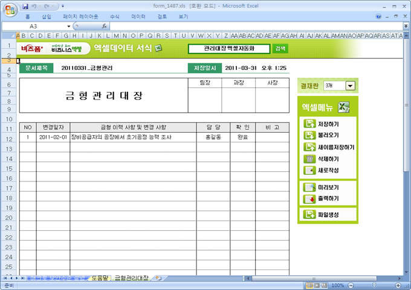The image size is (411, 290).
Task: Click the 불러오기 load icon
Action: tap(309, 135)
